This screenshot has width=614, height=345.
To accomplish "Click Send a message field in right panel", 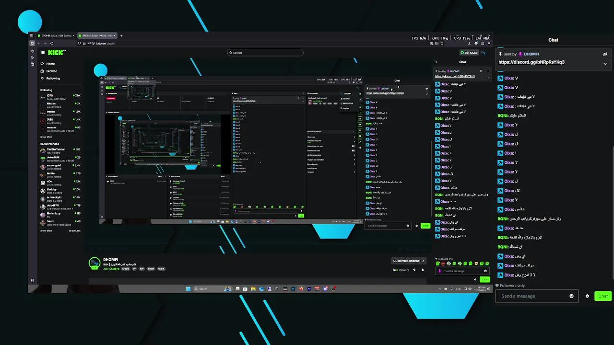I will (x=536, y=296).
